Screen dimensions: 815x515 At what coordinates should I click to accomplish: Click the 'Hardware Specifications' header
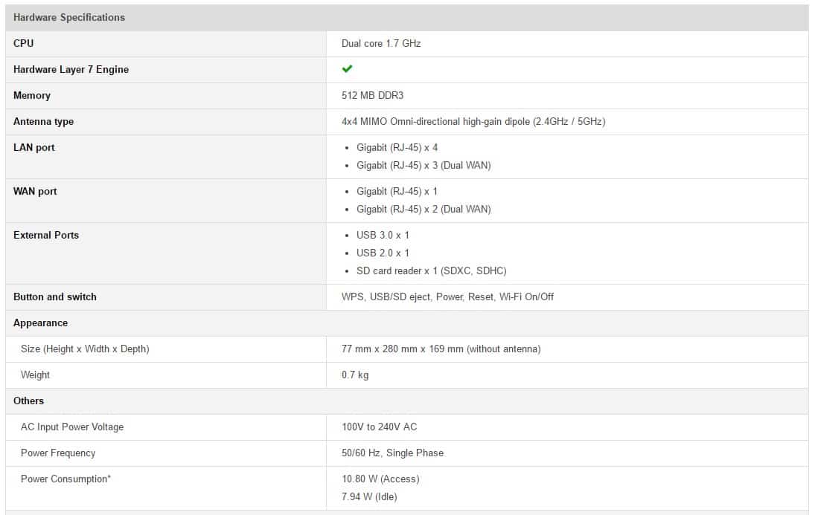69,17
